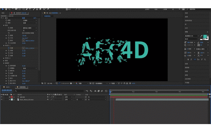
Task: Toggle the fx switch on AEC4D layer
Action: pos(53,97)
